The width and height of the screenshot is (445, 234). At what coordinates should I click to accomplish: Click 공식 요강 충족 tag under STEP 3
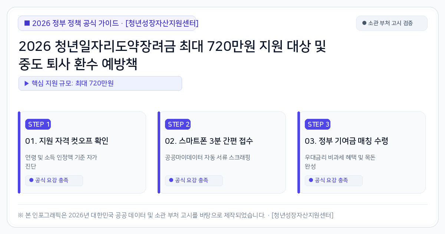(x=334, y=181)
